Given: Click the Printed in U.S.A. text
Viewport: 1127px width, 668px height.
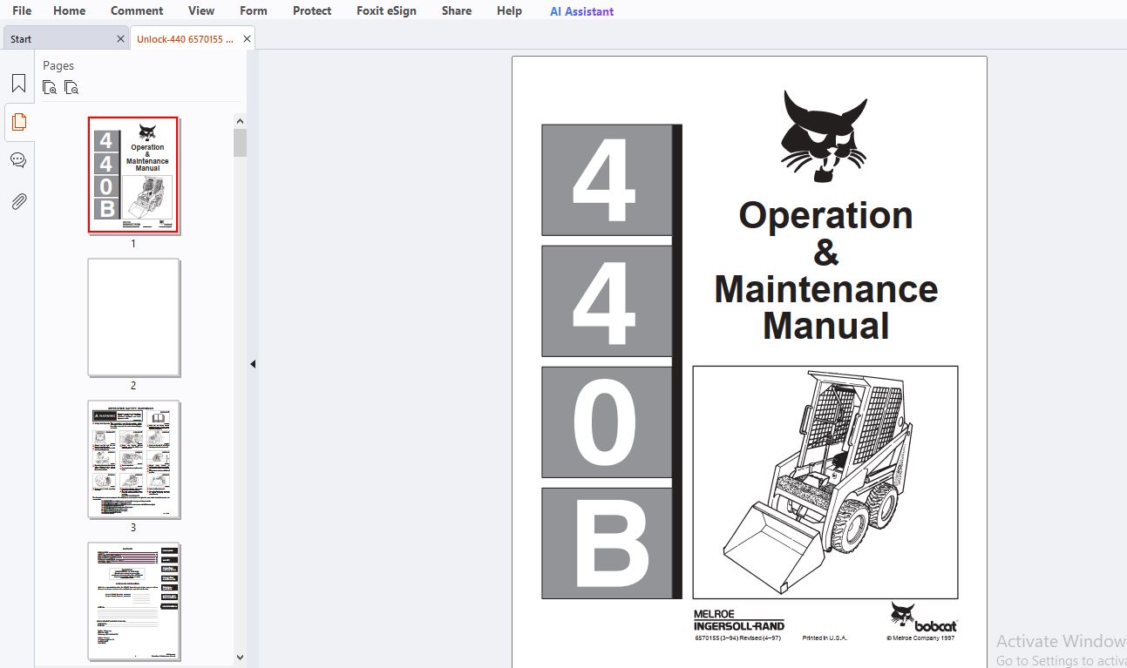Looking at the screenshot, I should pyautogui.click(x=825, y=638).
